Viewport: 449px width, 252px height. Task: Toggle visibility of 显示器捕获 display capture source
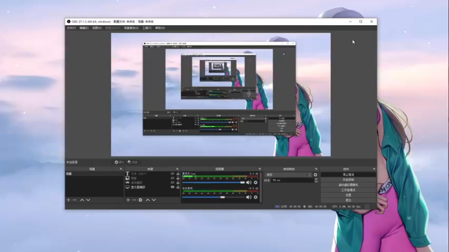[172, 187]
